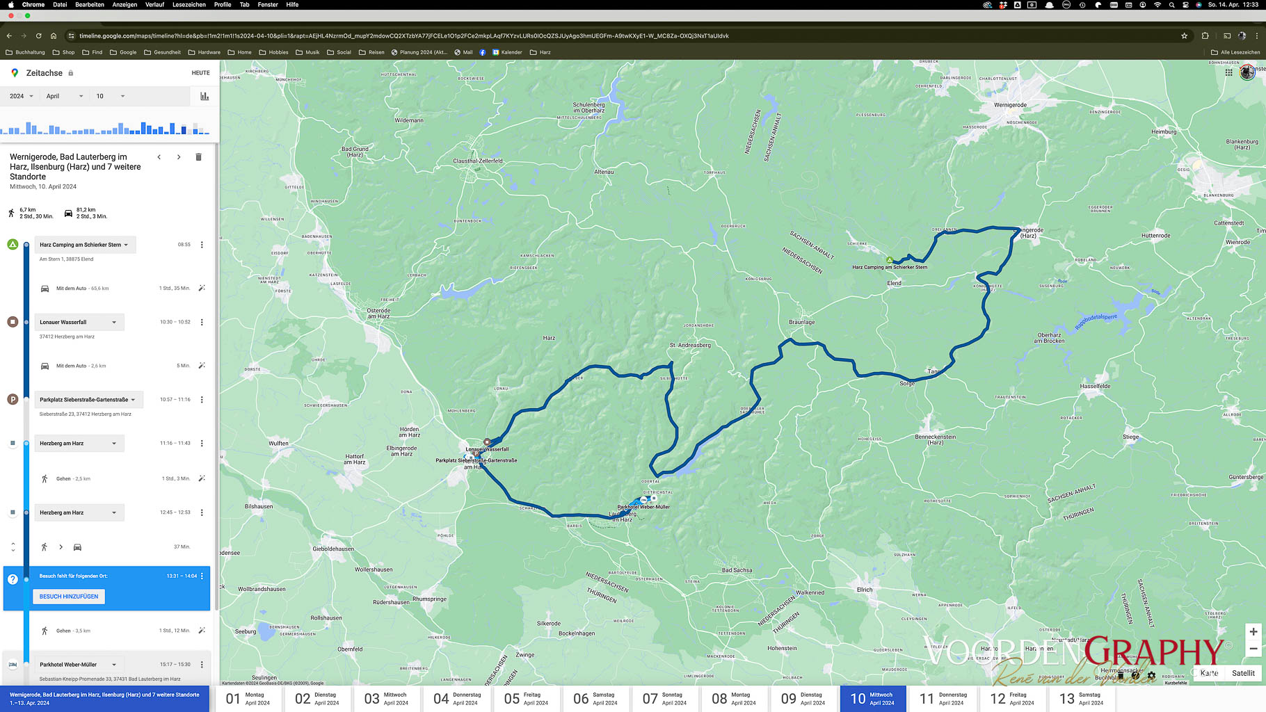Open options menu for Herzberg am Harz 11:16 stop
The width and height of the screenshot is (1266, 712).
(202, 443)
